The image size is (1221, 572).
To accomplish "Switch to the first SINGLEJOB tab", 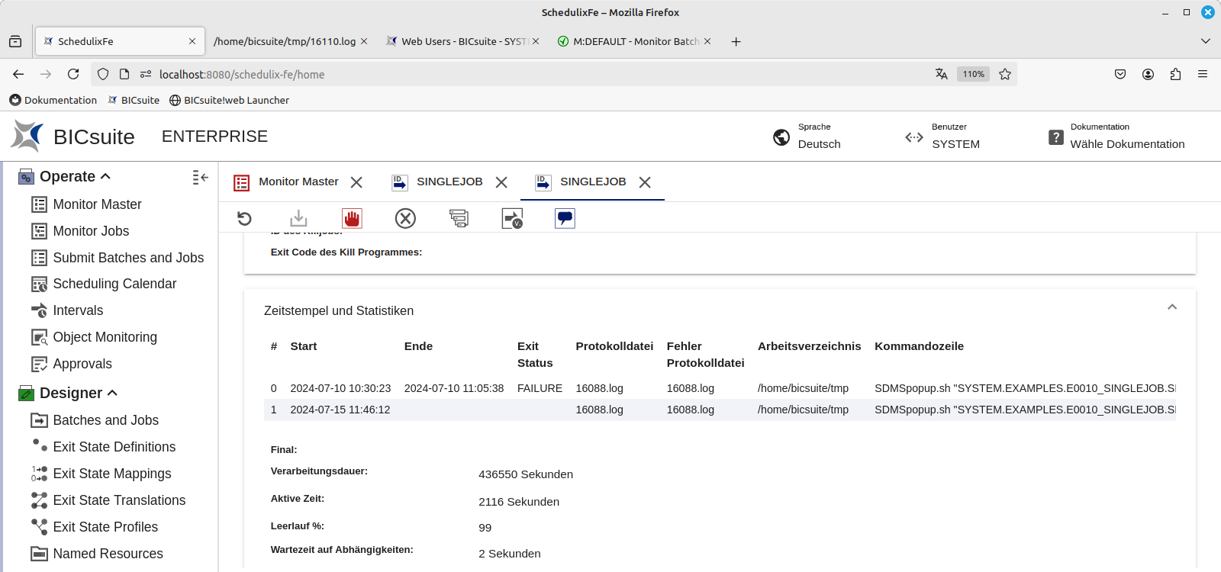I will [x=449, y=182].
